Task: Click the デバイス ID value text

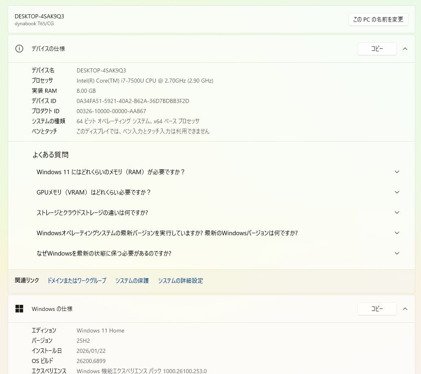Action: 132,101
